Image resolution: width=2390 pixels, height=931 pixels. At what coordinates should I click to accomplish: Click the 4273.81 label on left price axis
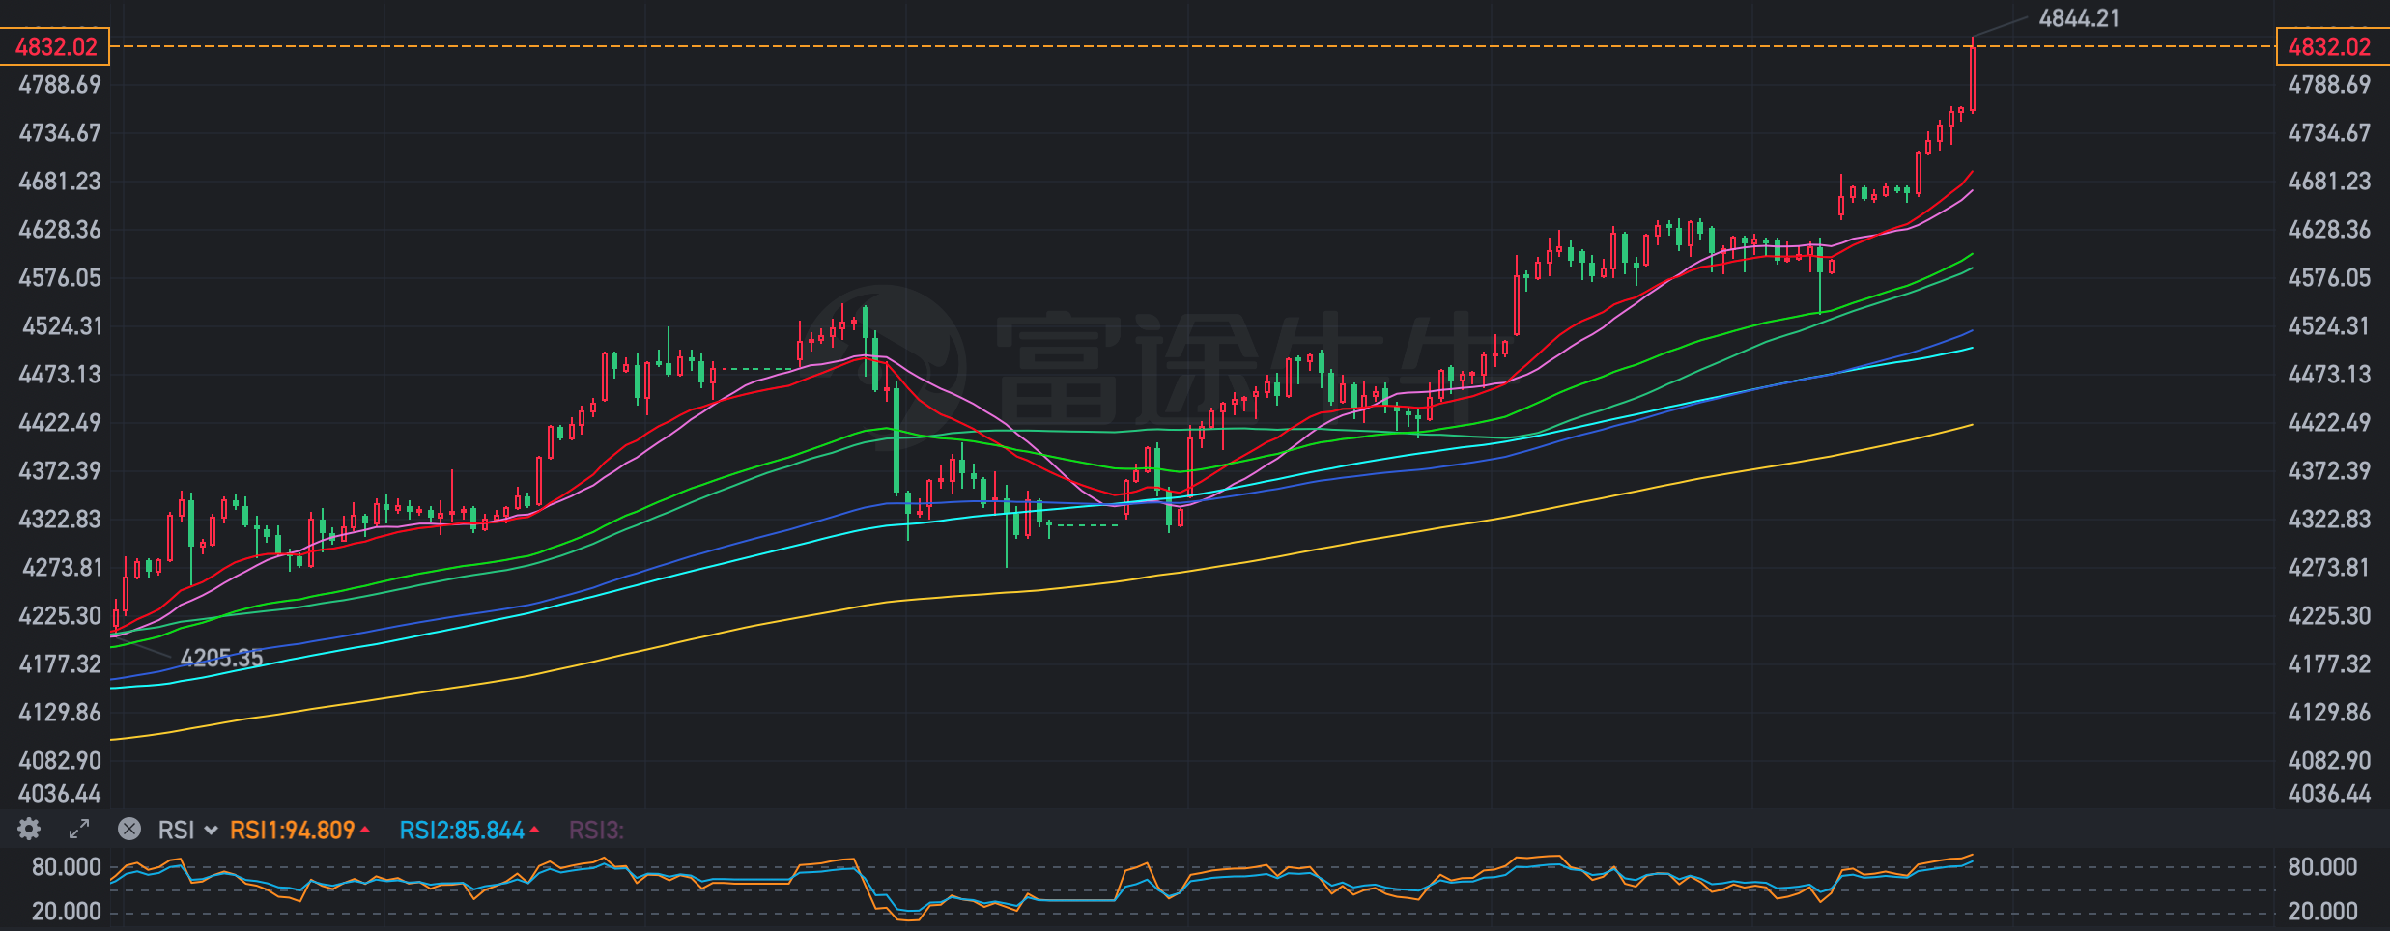[62, 568]
